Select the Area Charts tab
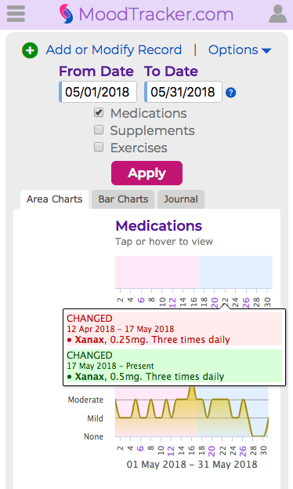Image resolution: width=293 pixels, height=489 pixels. click(x=55, y=199)
